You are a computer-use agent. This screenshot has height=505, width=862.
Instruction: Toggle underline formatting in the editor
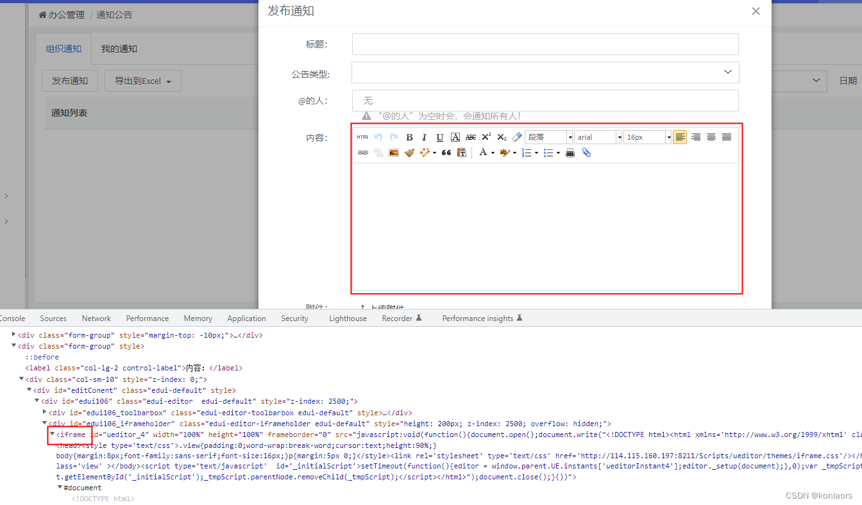439,137
